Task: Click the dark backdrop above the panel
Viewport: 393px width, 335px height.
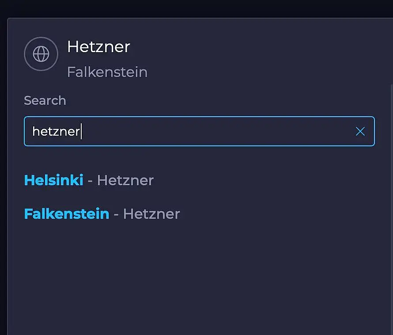Action: pyautogui.click(x=199, y=8)
